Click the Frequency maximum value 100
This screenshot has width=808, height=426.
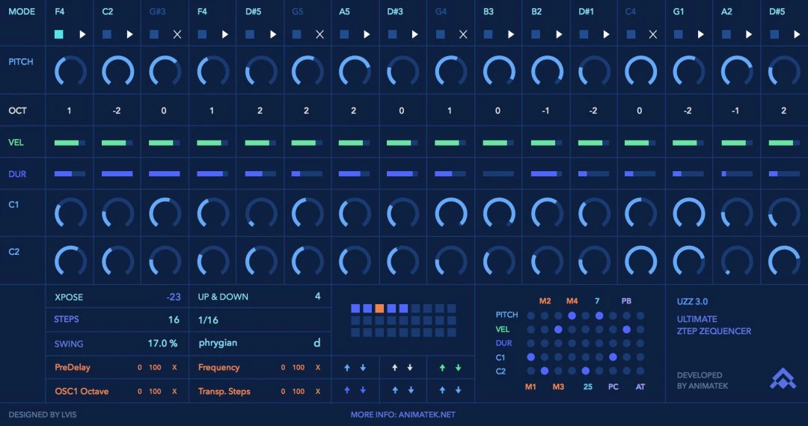pyautogui.click(x=299, y=368)
